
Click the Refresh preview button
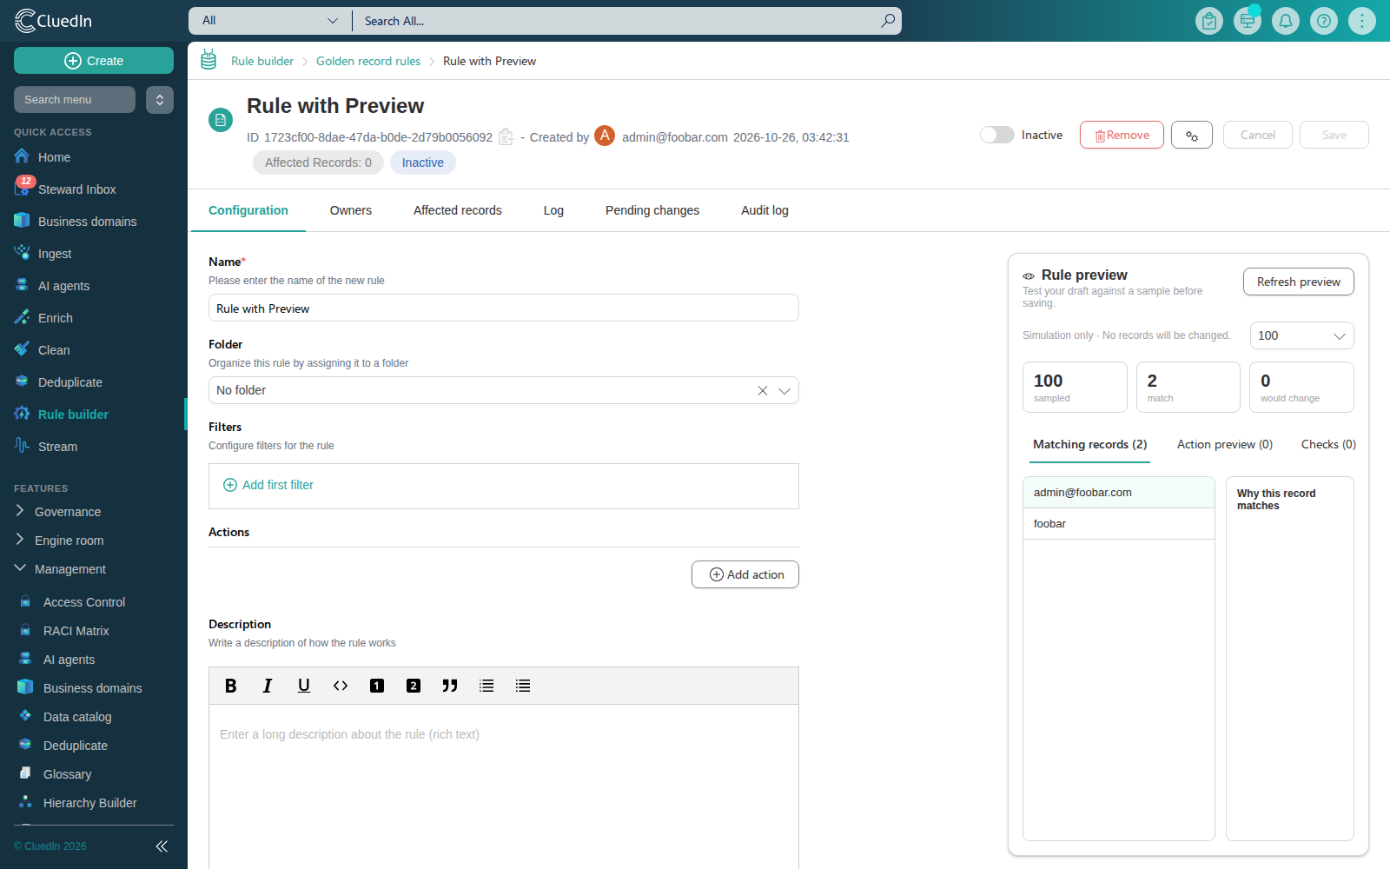(1299, 282)
